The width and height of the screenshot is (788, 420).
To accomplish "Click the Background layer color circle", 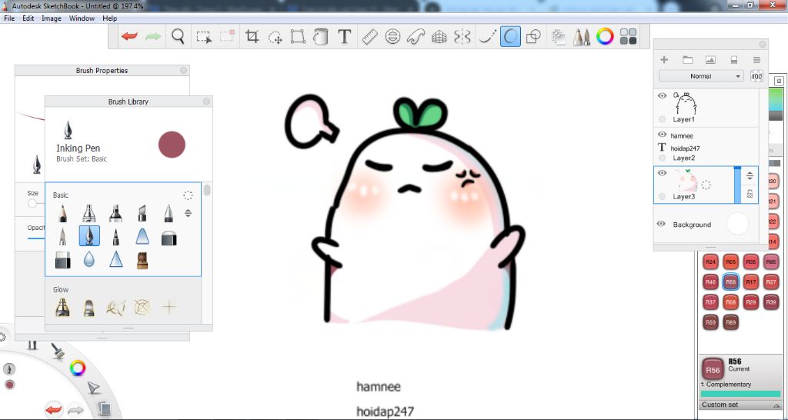I will tap(738, 224).
